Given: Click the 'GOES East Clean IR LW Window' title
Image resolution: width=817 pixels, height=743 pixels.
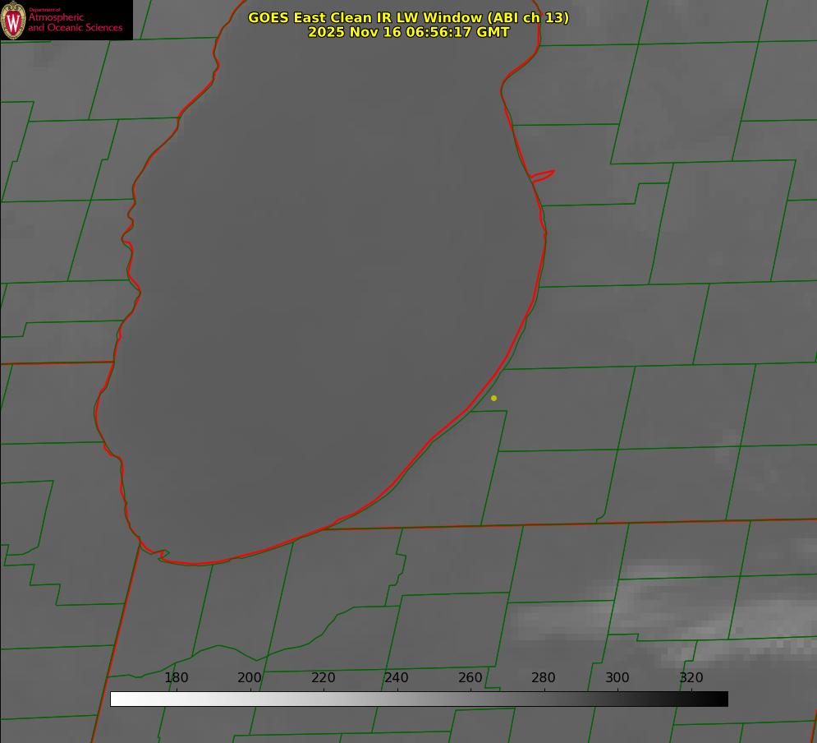Looking at the screenshot, I should click(x=409, y=17).
